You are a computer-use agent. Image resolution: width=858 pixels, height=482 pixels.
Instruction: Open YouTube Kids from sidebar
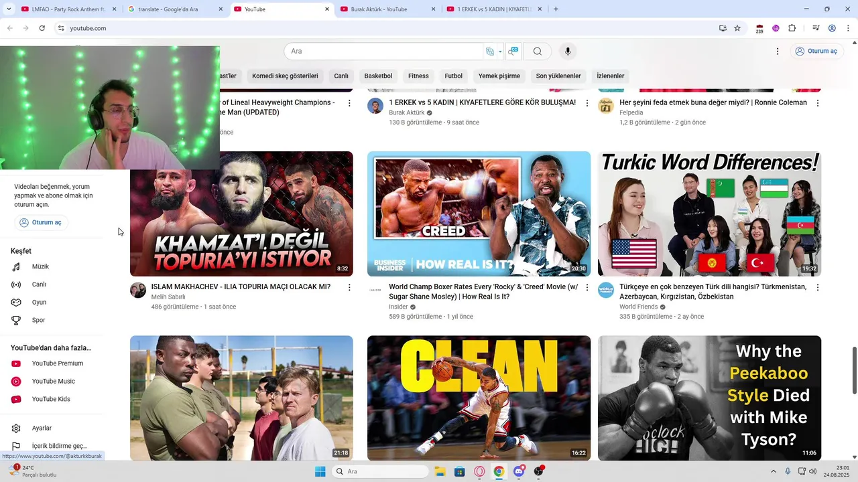click(x=51, y=399)
